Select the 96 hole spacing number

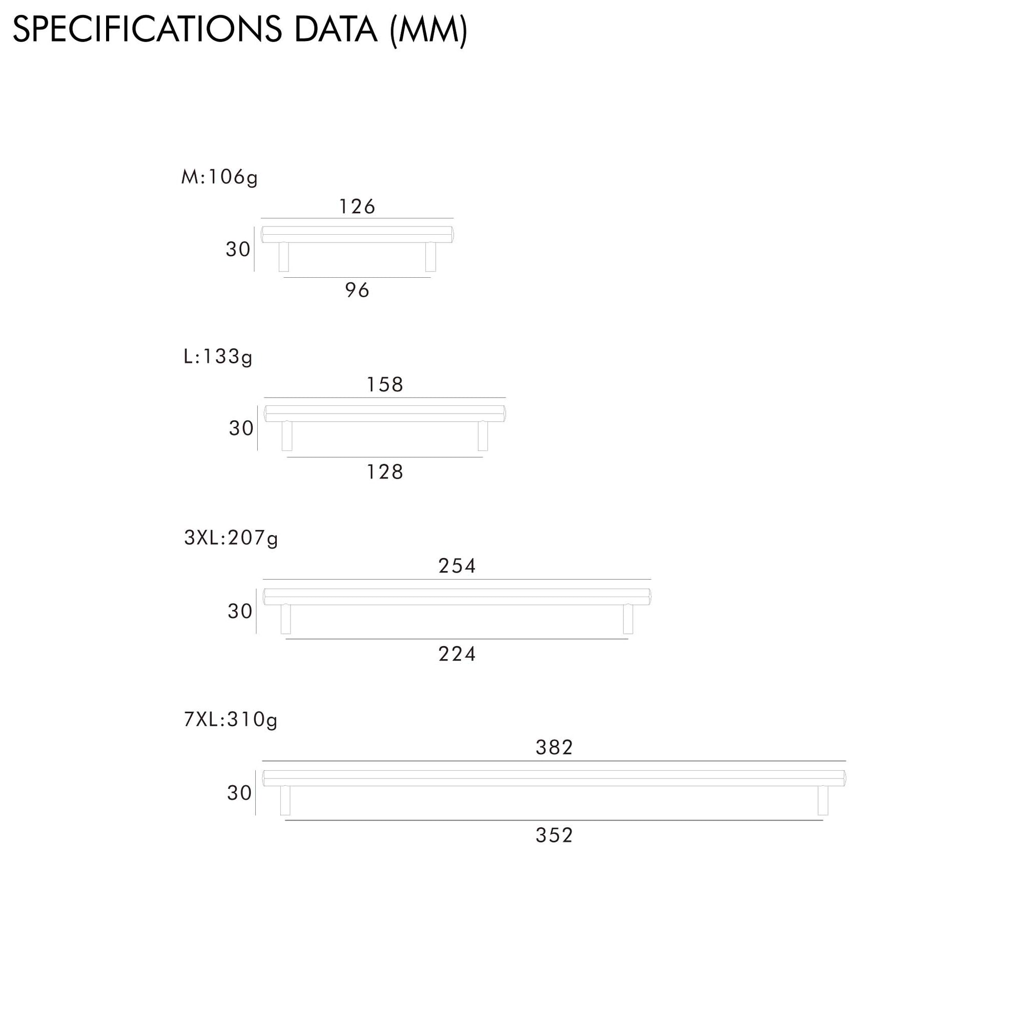(357, 290)
